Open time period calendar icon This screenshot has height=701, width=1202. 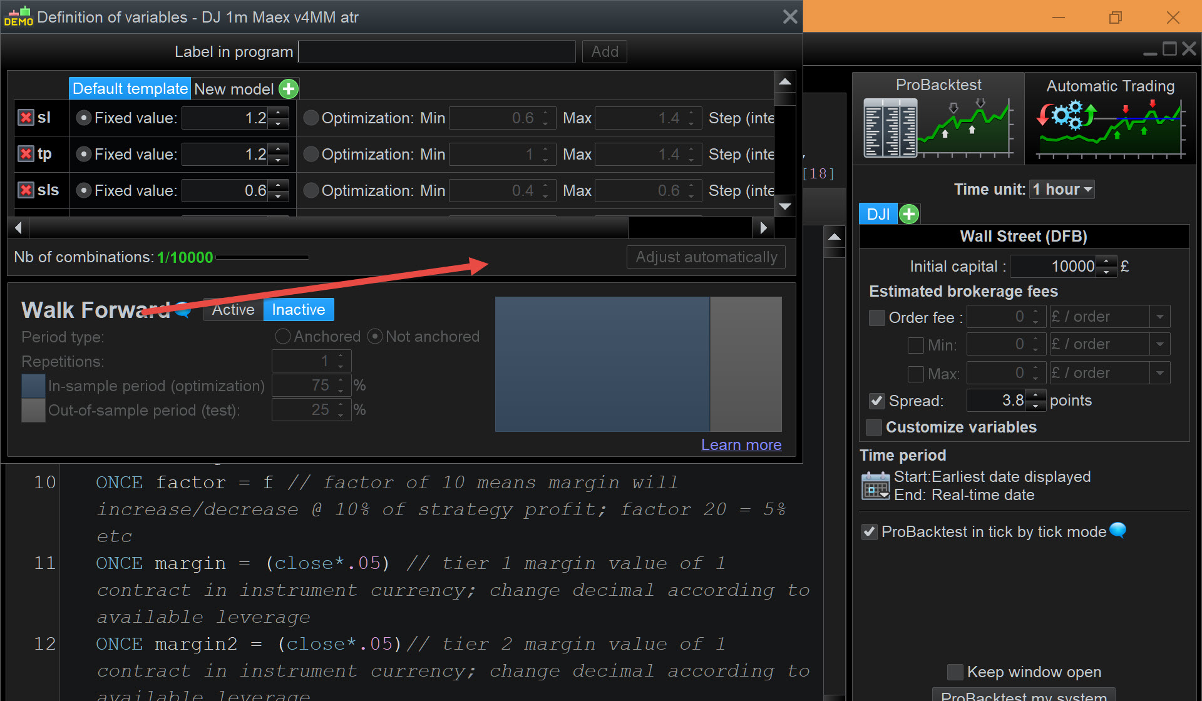tap(875, 486)
